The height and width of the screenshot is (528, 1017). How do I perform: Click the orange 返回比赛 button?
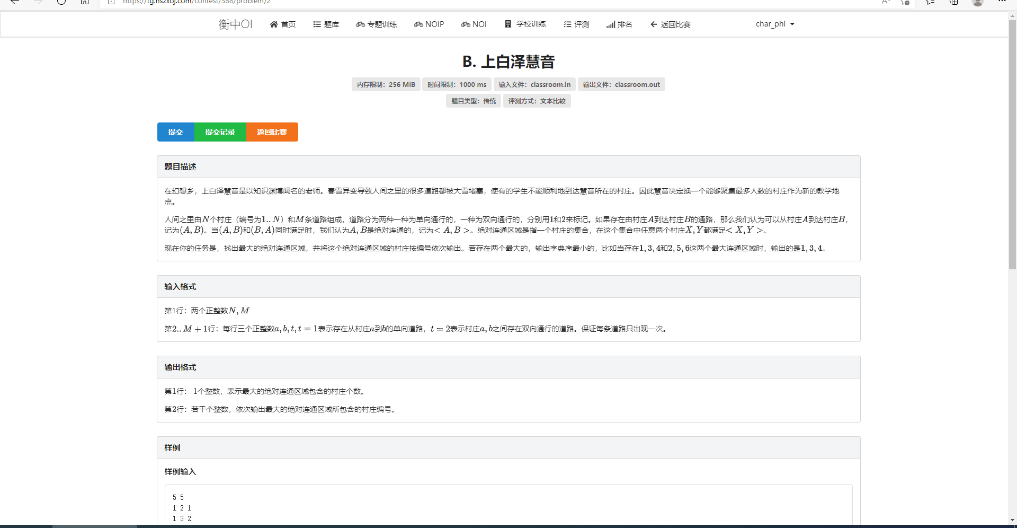coord(272,132)
